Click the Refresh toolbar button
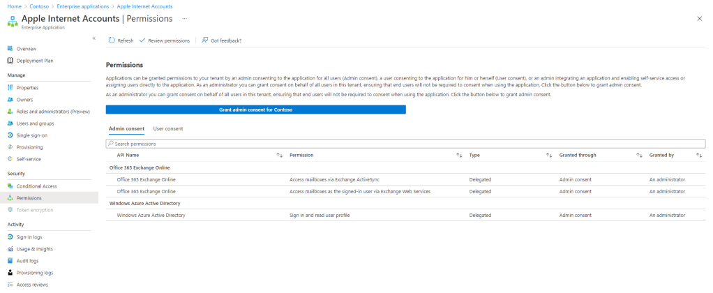The width and height of the screenshot is (713, 293). (121, 40)
